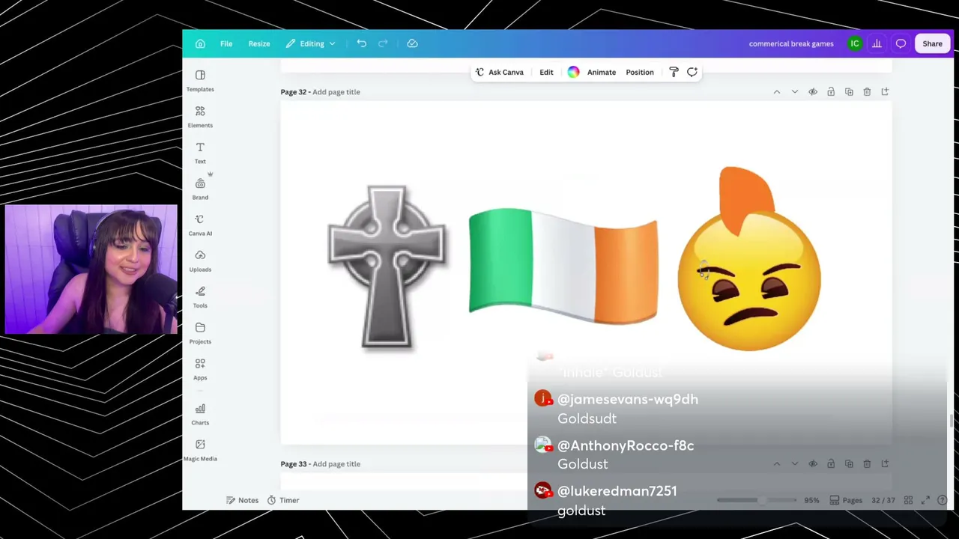Click the 32 / 37 page counter

(883, 500)
